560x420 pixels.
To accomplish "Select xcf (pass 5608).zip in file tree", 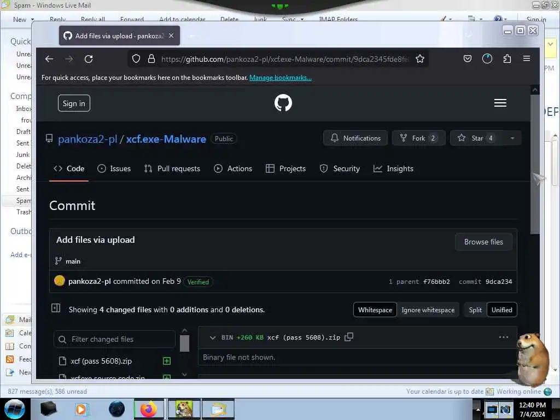I will pyautogui.click(x=101, y=361).
